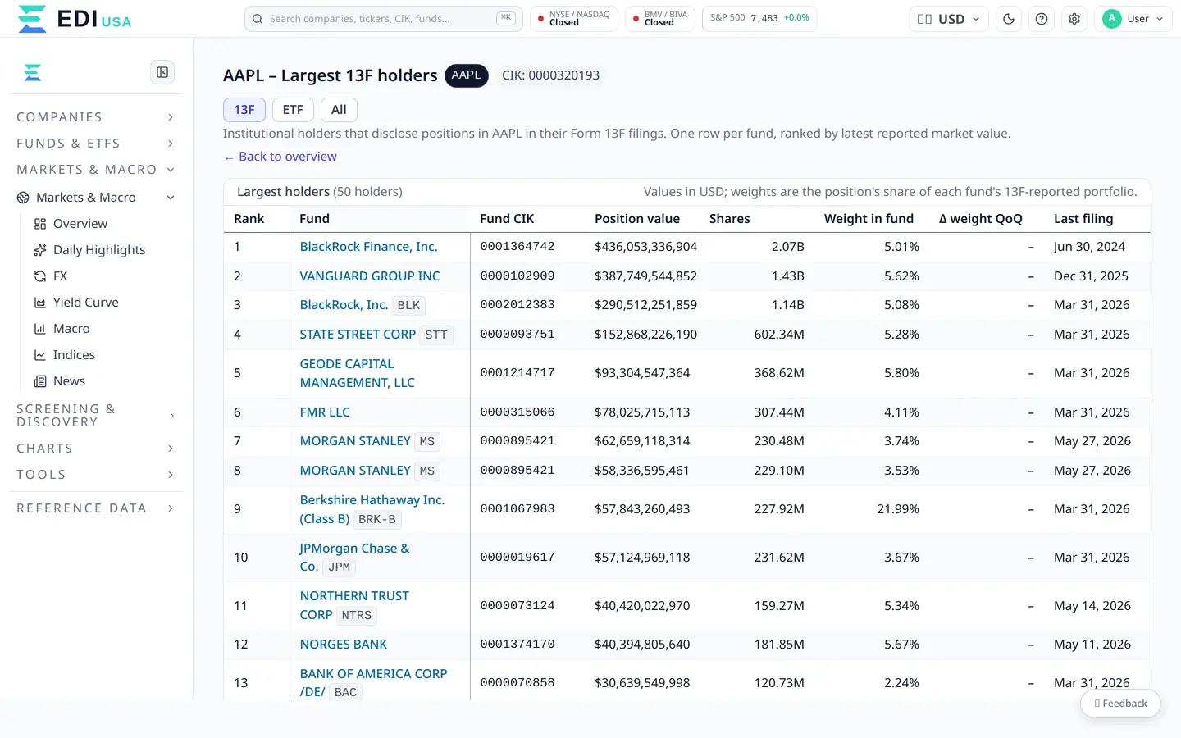
Task: Expand the CHARTS sidebar section
Action: [96, 449]
